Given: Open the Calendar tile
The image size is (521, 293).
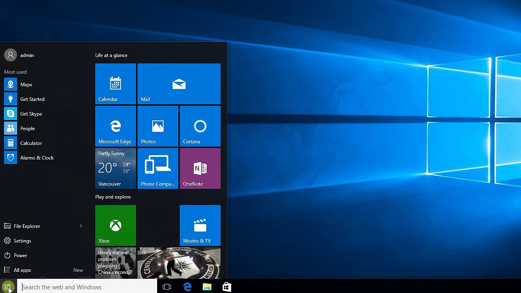Looking at the screenshot, I should [x=116, y=84].
